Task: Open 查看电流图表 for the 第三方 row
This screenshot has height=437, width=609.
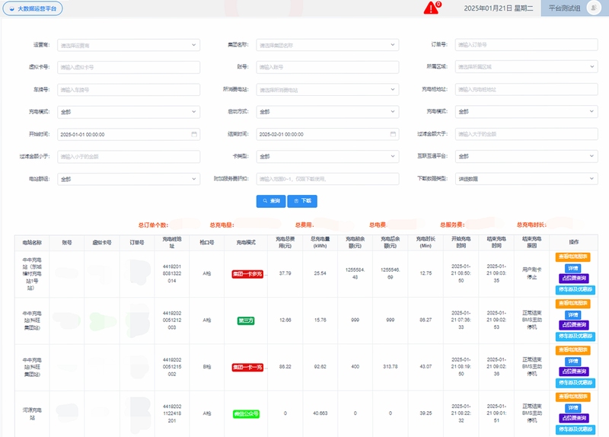Action: click(x=573, y=303)
